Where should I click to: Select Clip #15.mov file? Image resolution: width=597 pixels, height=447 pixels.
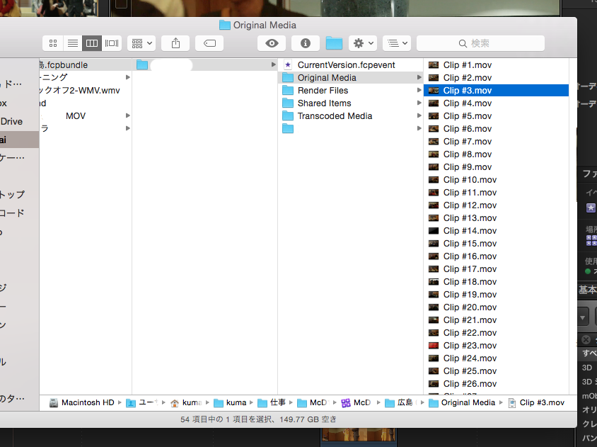coord(496,244)
